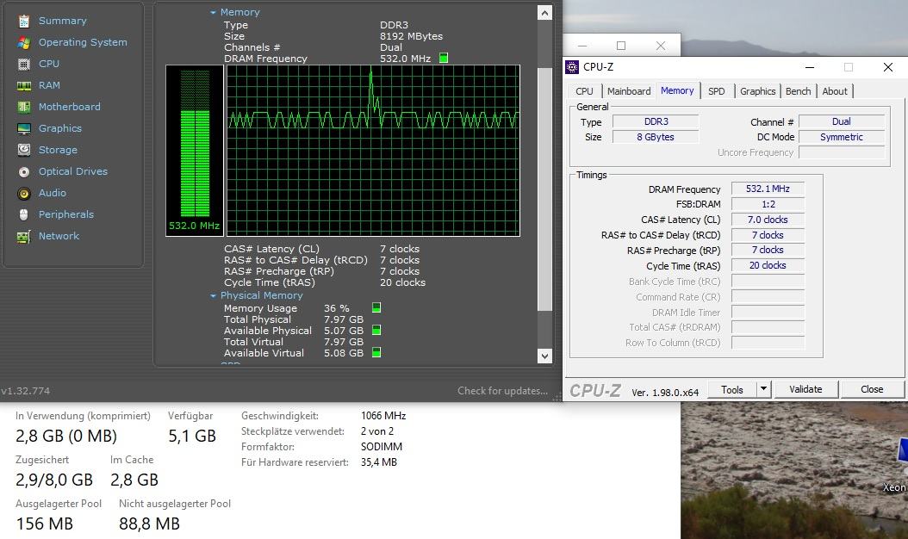Click the Type DDR3 field in CPU-Z
The height and width of the screenshot is (539, 908).
click(x=656, y=121)
